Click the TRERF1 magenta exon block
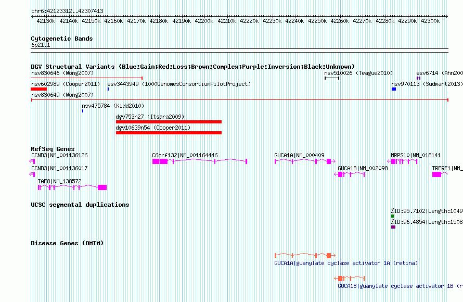This screenshot has width=463, height=302. click(436, 174)
